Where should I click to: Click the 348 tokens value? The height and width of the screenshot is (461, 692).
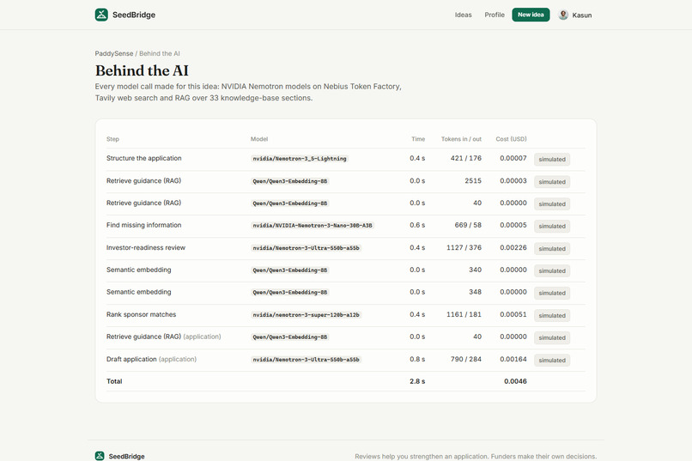tap(475, 292)
